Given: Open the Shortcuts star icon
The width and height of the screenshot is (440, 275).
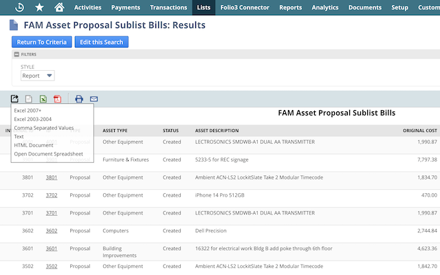Looking at the screenshot, I should point(39,8).
